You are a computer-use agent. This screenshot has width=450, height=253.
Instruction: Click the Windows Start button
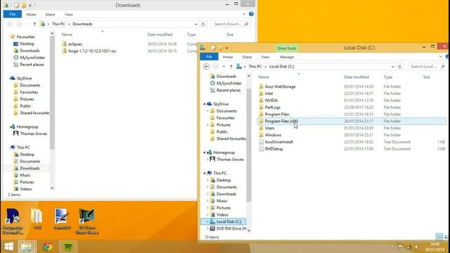8,247
